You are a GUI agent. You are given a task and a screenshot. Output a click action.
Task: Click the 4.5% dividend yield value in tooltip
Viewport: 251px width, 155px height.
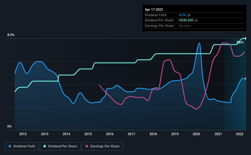[x=182, y=15]
